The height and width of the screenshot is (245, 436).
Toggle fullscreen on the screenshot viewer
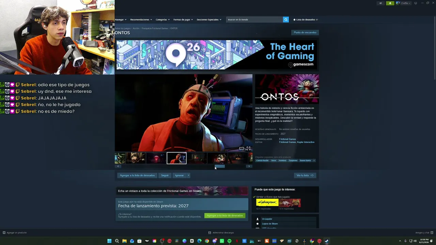pos(248,148)
